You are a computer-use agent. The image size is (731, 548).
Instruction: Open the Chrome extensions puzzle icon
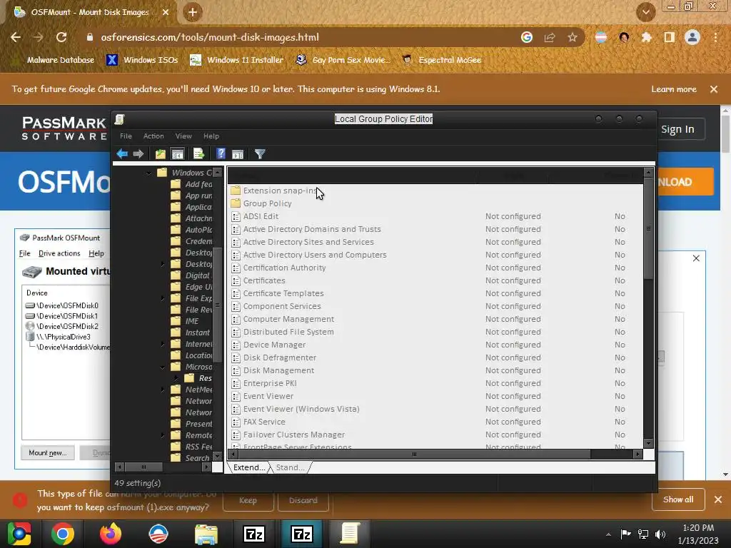pos(647,37)
